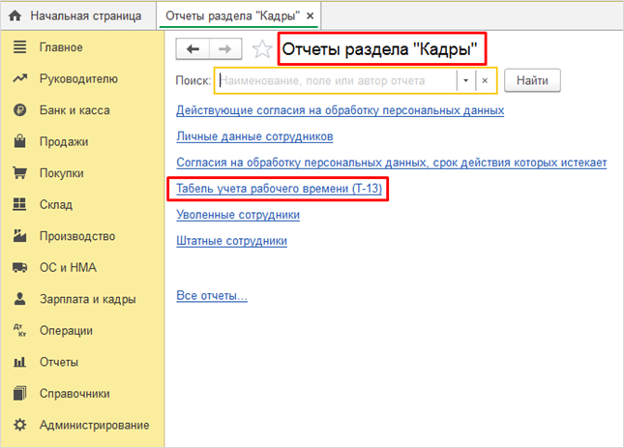
Task: Click the Банк и касса ruble icon
Action: click(18, 110)
